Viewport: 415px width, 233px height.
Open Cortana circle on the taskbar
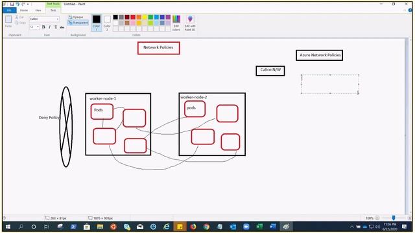(34, 227)
